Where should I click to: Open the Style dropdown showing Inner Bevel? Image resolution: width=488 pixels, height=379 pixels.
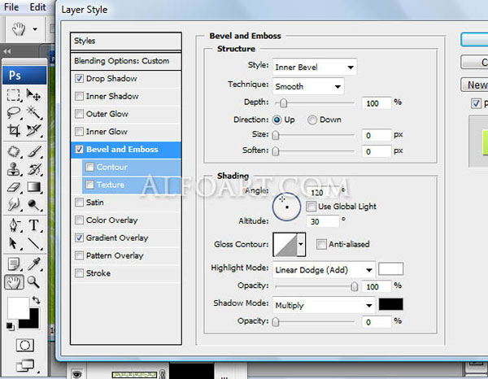click(315, 68)
